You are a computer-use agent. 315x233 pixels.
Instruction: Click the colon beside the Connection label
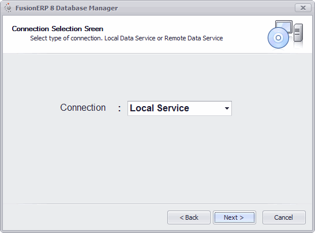[x=119, y=108]
